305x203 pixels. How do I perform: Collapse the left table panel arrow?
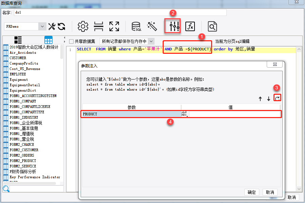click(65, 38)
